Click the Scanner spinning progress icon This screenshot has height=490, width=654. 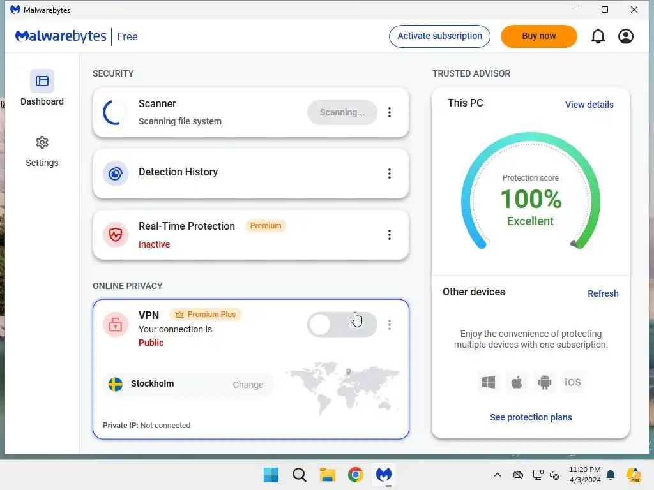pos(114,112)
